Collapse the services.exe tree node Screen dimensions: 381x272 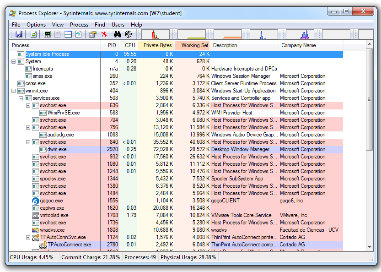(21, 98)
